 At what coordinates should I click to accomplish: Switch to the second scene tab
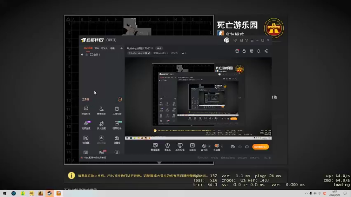coord(97,48)
